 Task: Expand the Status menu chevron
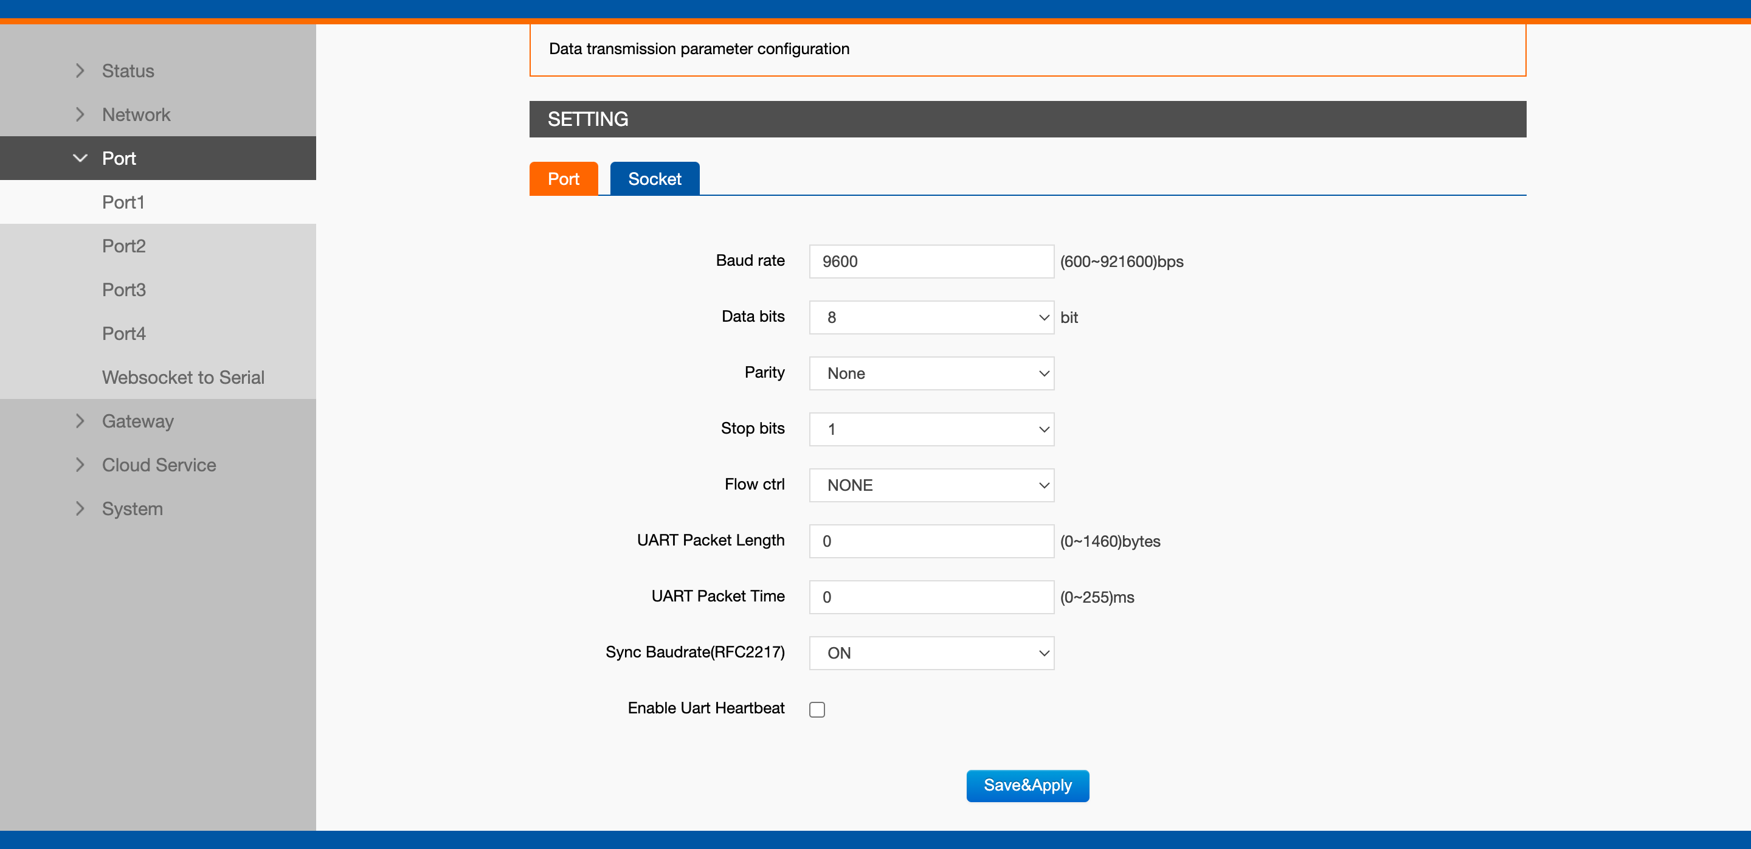80,71
